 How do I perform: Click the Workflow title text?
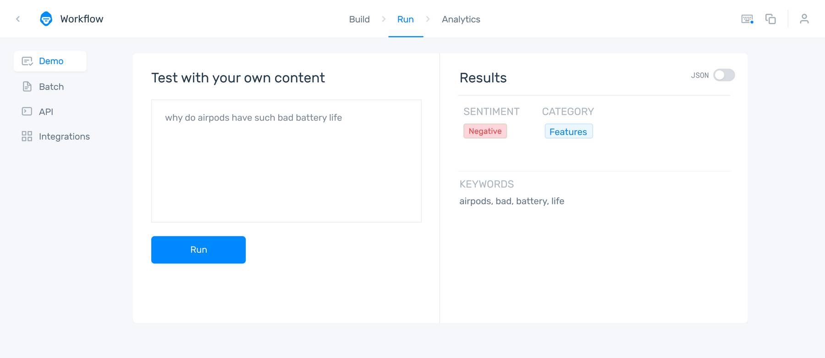click(x=82, y=19)
